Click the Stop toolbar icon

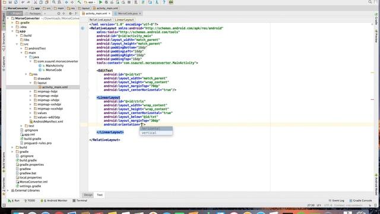click(x=129, y=2)
